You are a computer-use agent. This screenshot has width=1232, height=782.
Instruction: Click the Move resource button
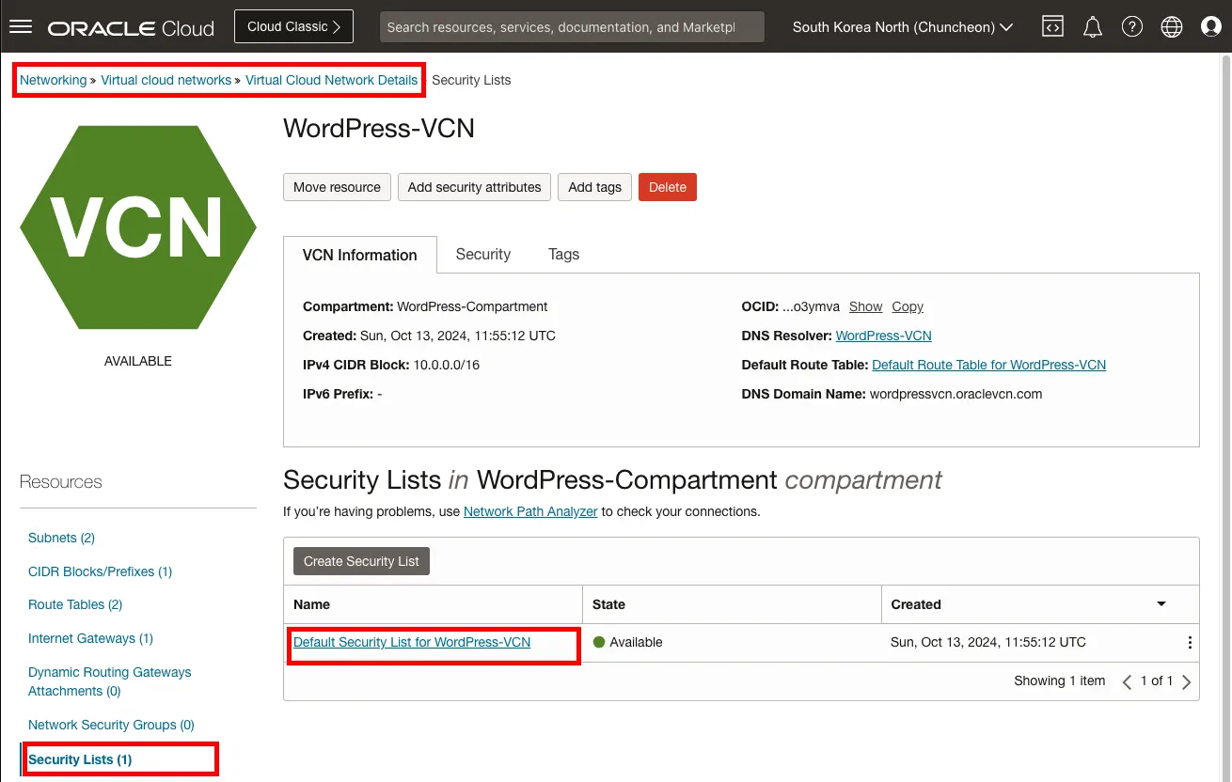tap(337, 187)
